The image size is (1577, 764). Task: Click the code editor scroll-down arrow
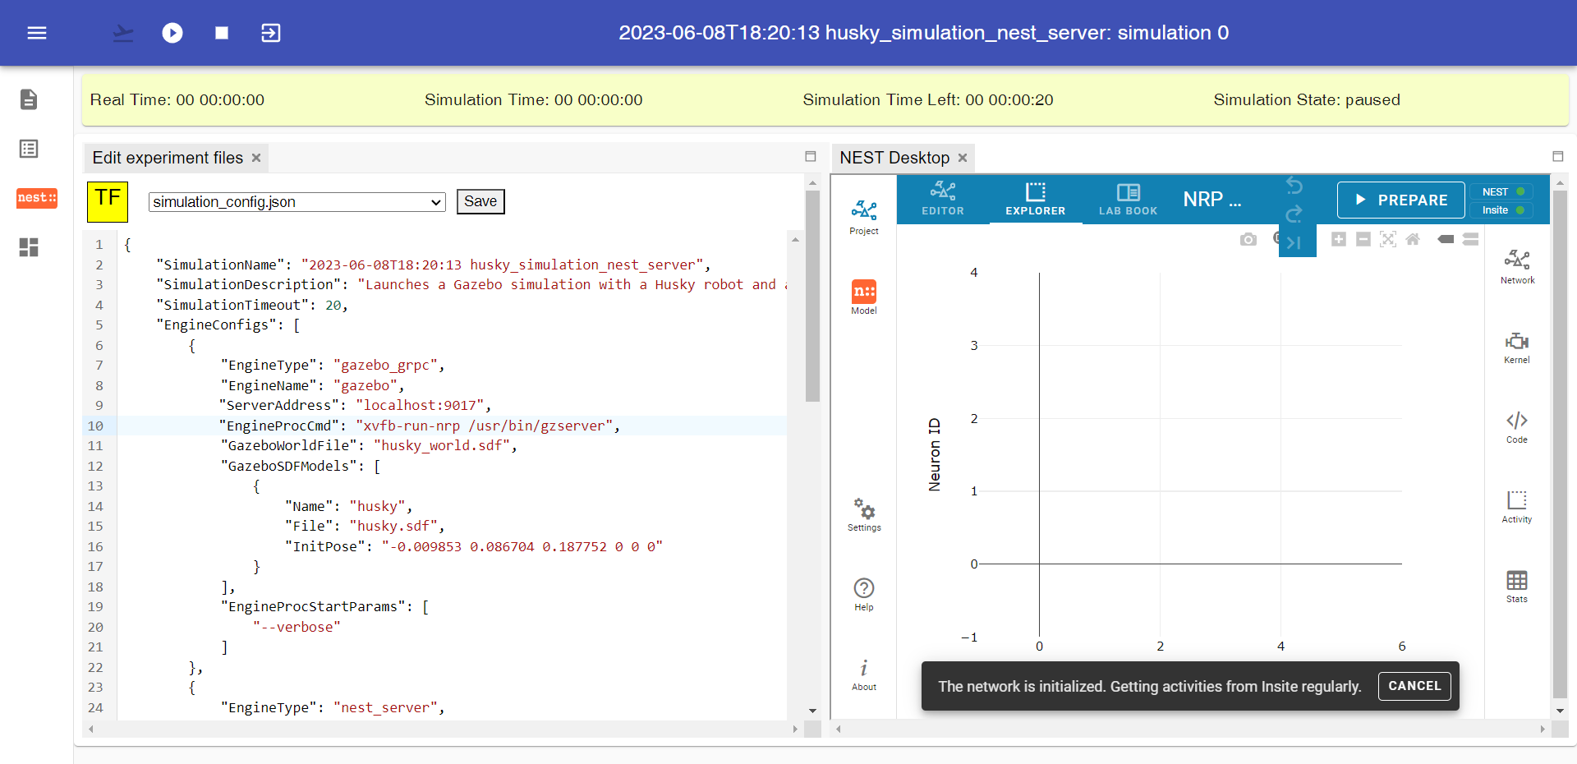pyautogui.click(x=813, y=711)
